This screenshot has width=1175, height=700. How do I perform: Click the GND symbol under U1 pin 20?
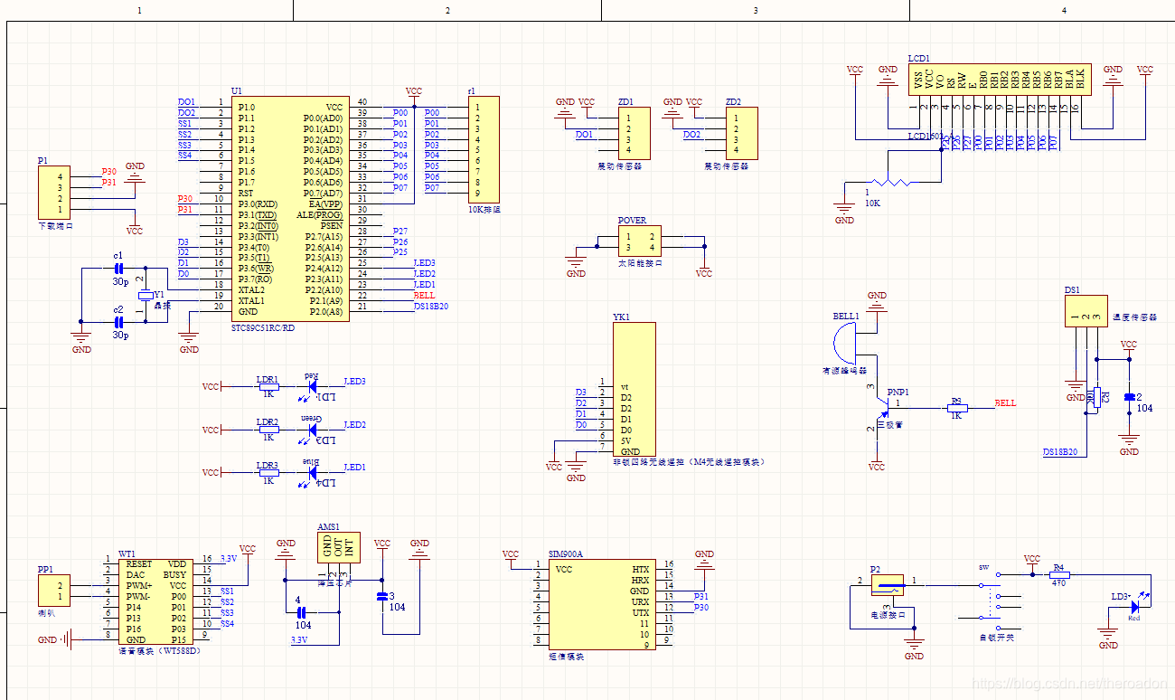coord(189,338)
